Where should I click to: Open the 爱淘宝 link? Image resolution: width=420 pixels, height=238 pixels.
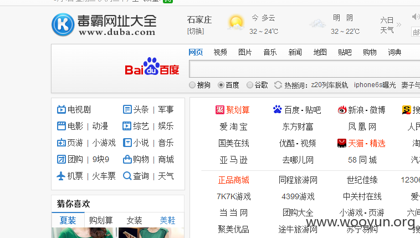point(234,126)
